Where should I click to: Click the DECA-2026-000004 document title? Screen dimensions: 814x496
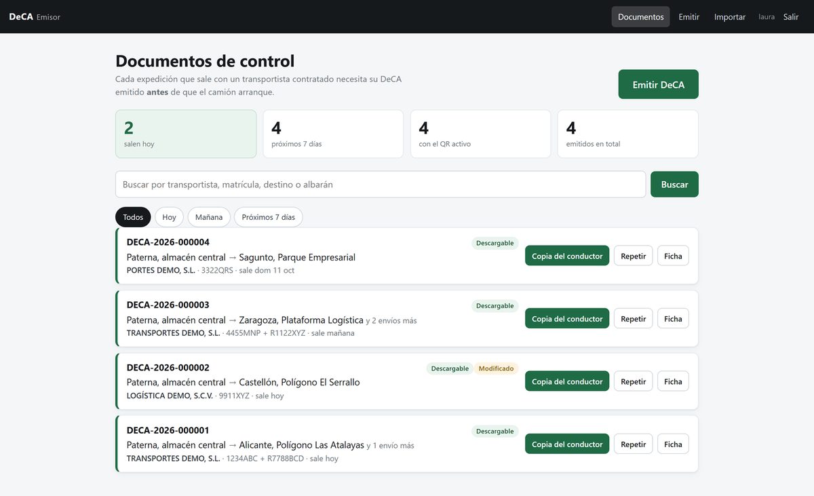[x=168, y=242]
